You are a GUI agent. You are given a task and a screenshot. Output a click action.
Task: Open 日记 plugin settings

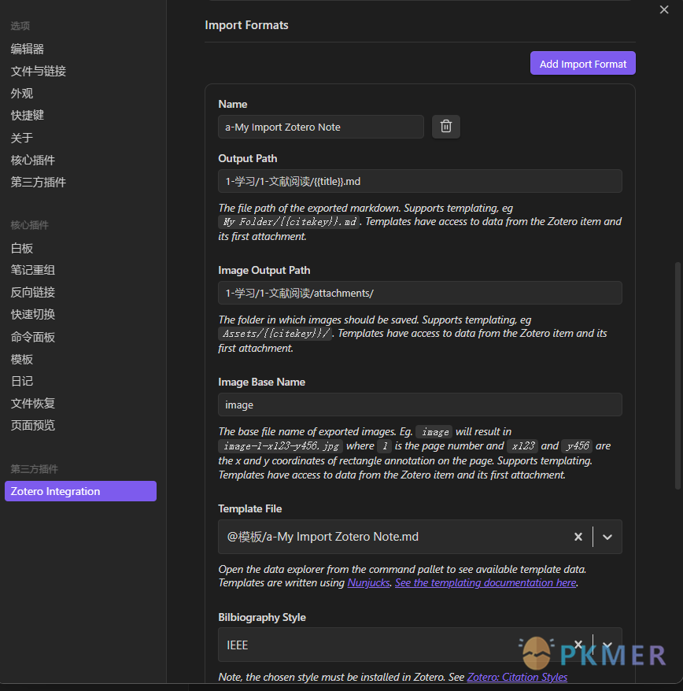point(21,381)
